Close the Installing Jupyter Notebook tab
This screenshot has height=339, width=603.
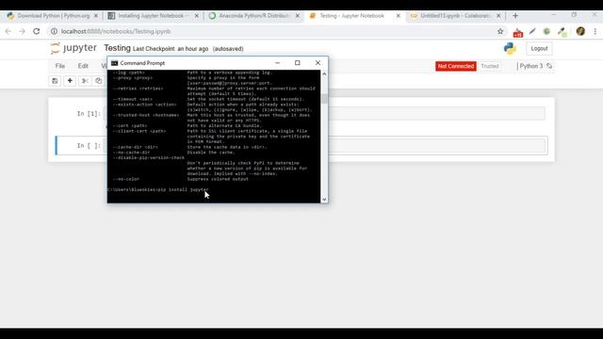(197, 16)
